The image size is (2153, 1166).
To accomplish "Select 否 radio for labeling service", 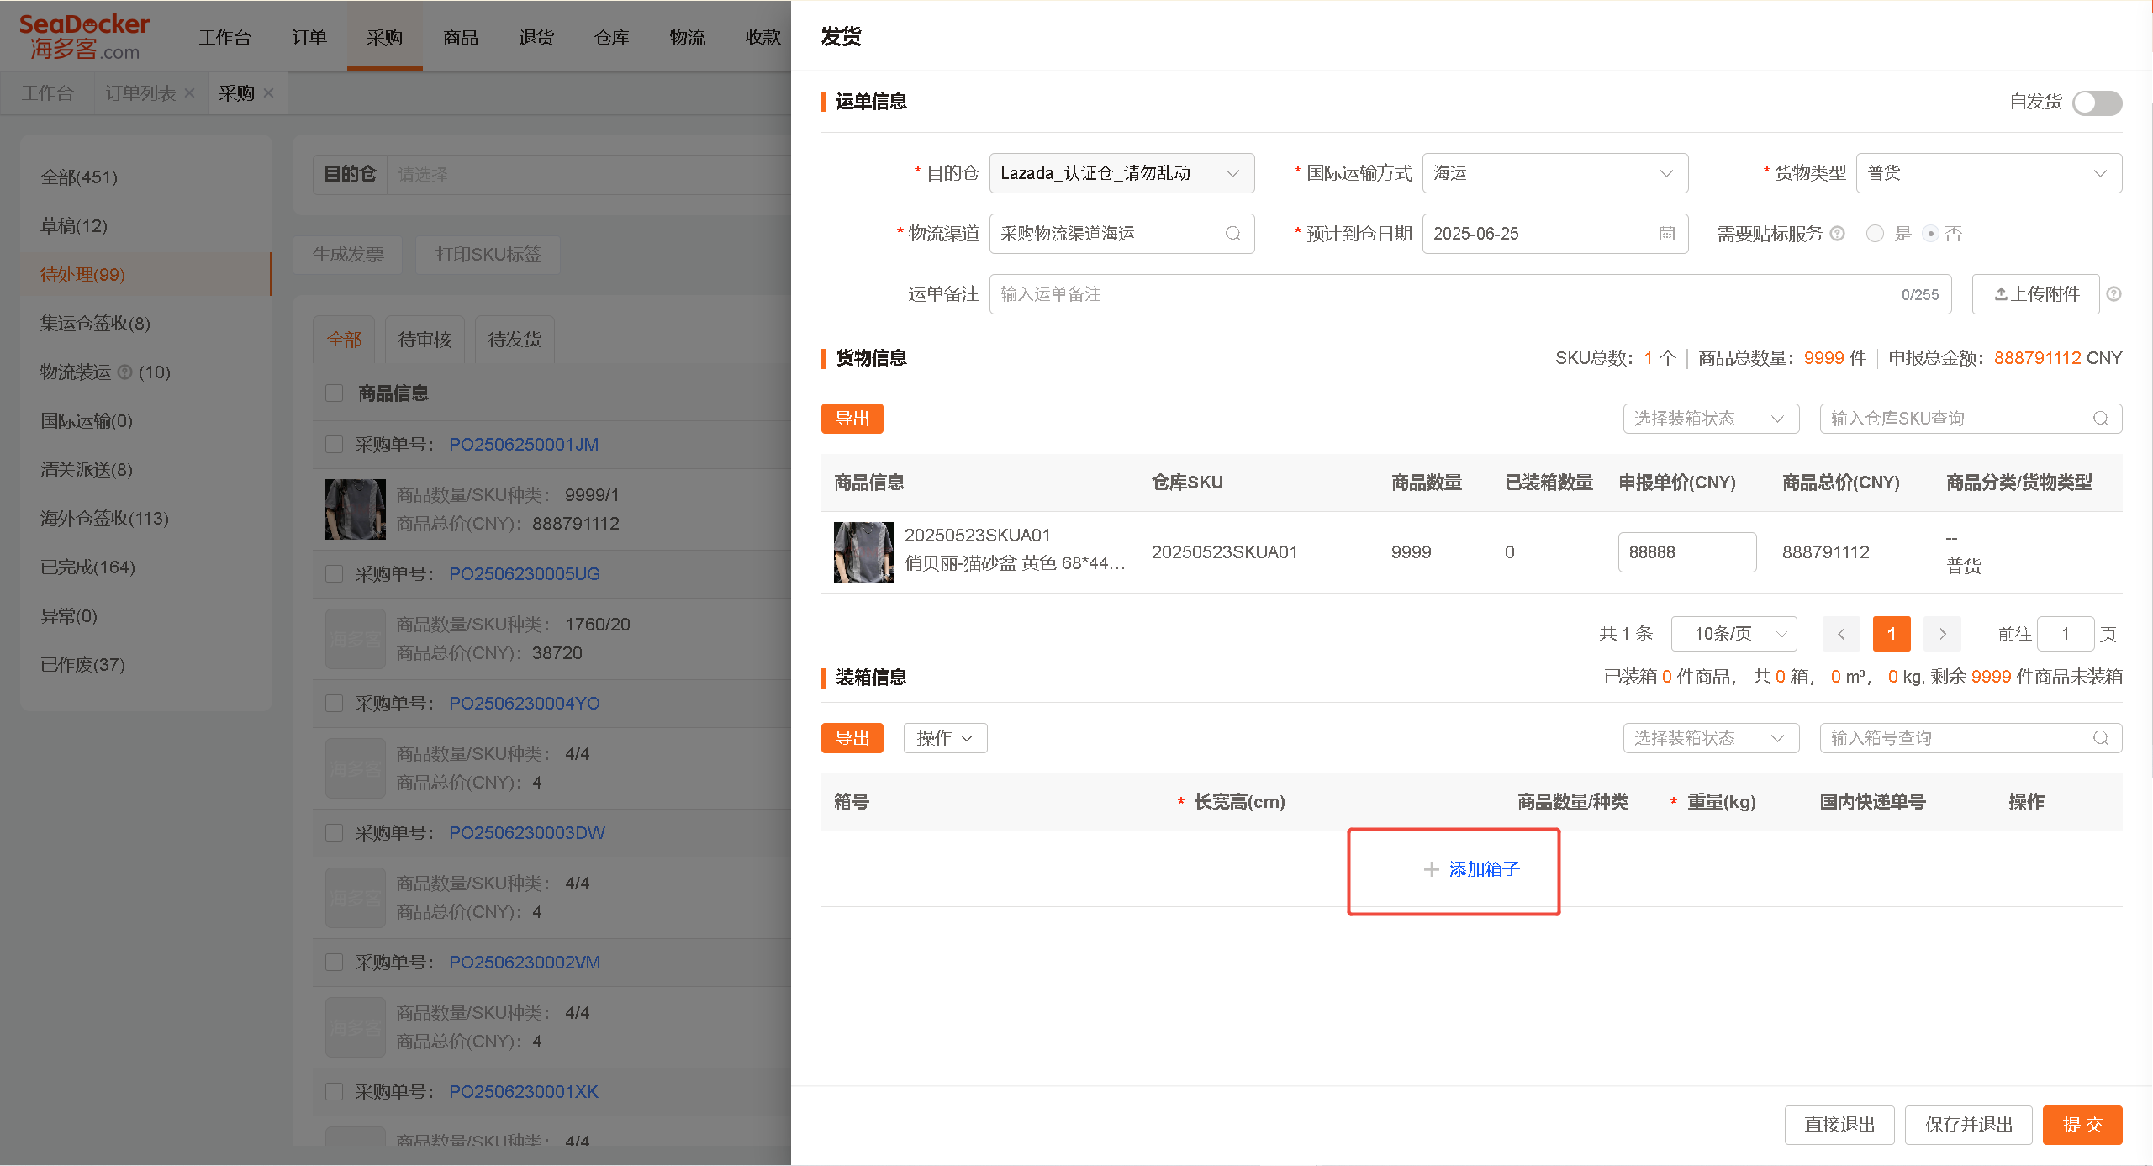I will (1931, 234).
